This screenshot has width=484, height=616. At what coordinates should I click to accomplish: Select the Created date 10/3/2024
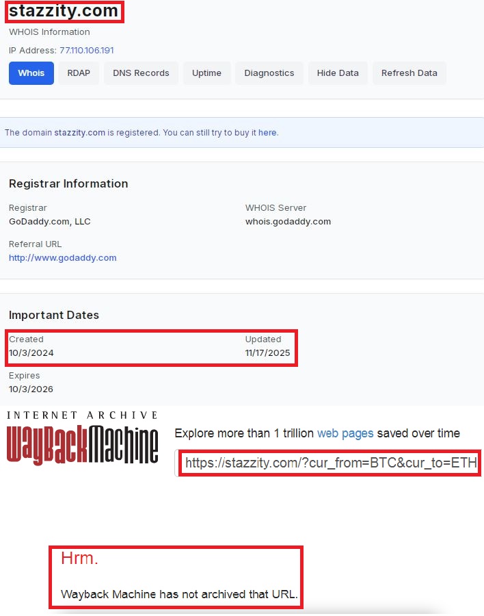(31, 353)
